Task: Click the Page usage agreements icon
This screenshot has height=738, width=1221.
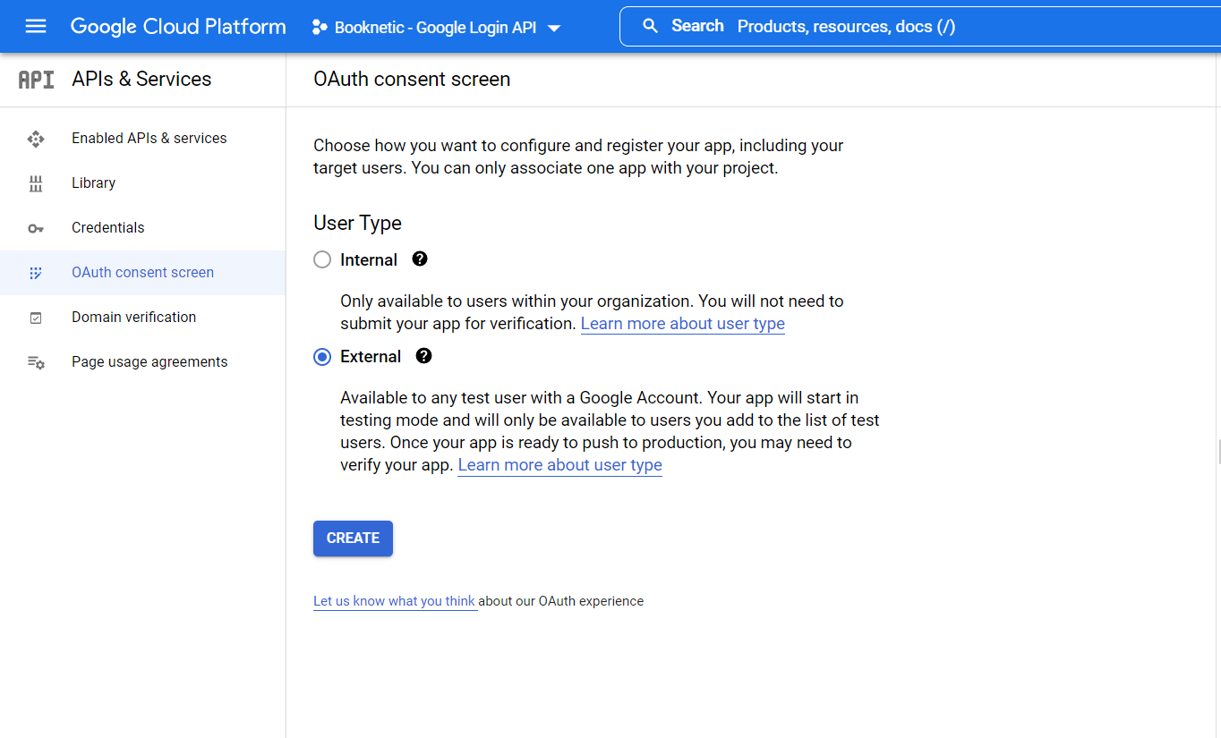Action: [36, 361]
